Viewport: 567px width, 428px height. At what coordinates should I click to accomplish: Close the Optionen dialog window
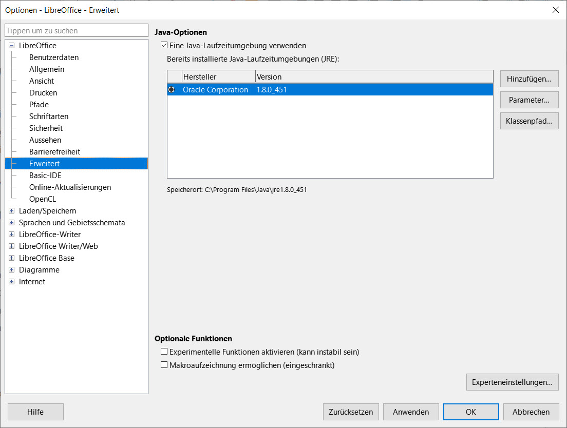coord(556,10)
